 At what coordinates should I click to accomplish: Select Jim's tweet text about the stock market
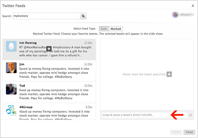[x=54, y=73]
